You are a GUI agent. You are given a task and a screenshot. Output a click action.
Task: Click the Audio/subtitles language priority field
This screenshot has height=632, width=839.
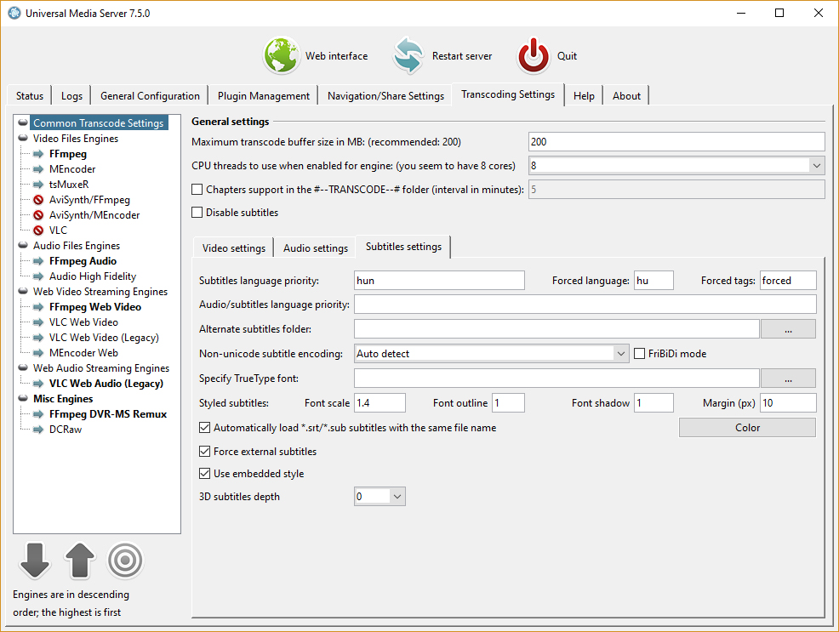click(x=585, y=305)
